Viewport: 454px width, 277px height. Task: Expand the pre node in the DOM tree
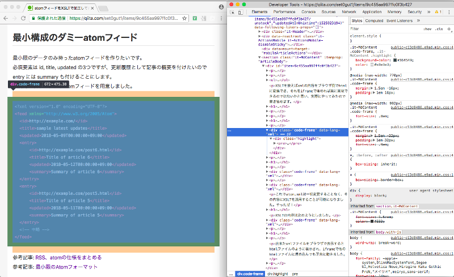[x=275, y=143]
